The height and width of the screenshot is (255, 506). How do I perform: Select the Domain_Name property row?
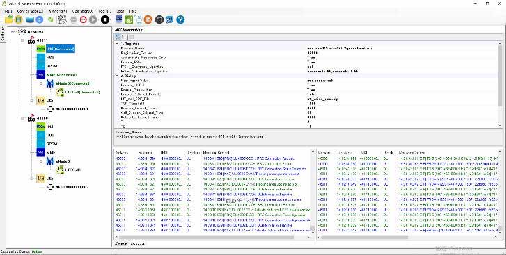pos(306,49)
